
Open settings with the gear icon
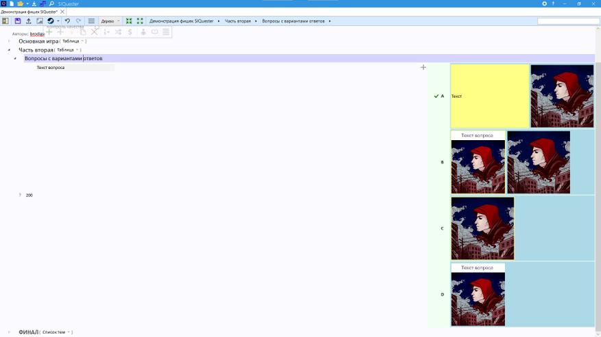[544, 3]
